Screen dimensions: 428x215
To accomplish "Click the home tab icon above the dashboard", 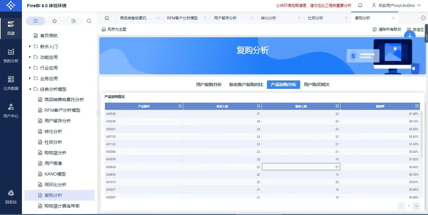I will (107, 18).
